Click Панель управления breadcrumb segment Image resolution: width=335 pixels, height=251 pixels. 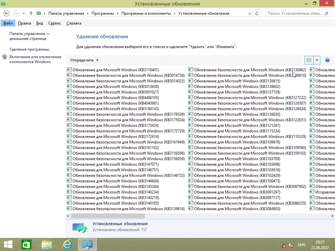click(66, 13)
